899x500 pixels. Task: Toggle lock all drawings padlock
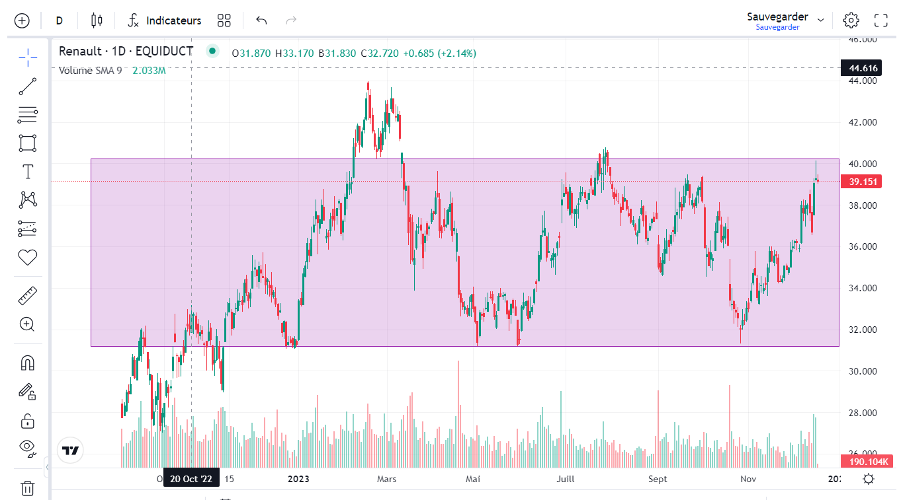pos(27,421)
